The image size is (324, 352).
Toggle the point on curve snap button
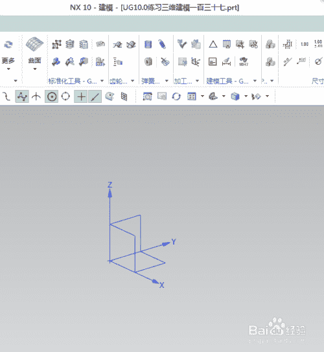click(x=95, y=96)
